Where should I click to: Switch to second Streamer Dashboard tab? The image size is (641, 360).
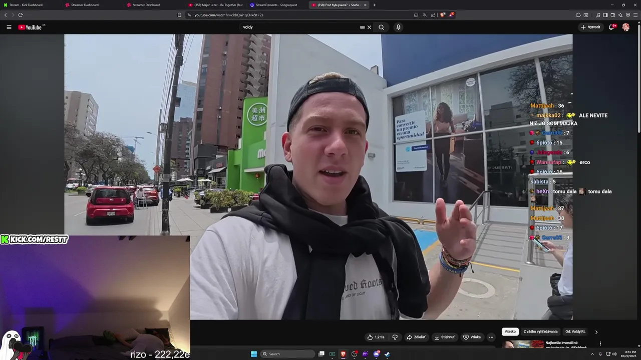[x=154, y=5]
